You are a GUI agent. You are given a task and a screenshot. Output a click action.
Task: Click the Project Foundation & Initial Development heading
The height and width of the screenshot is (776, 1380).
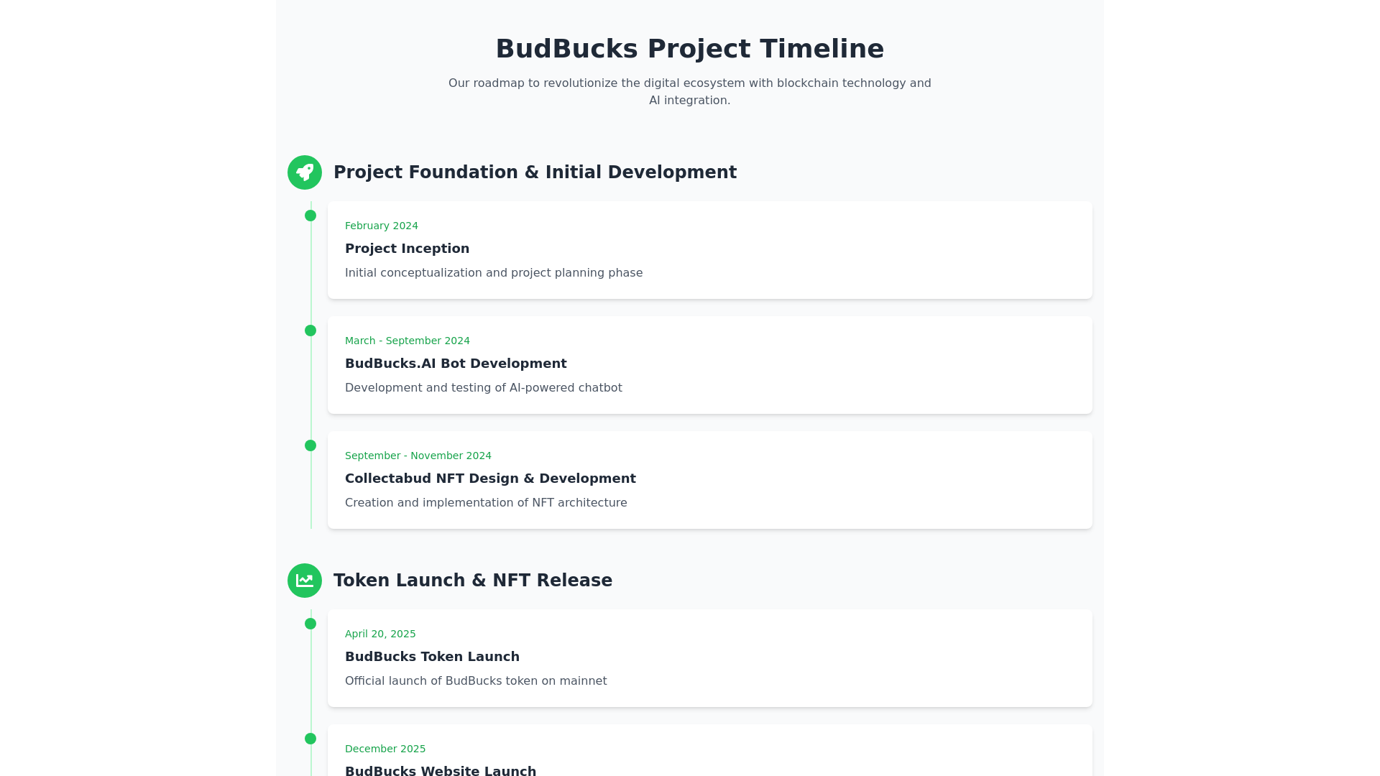pyautogui.click(x=535, y=172)
